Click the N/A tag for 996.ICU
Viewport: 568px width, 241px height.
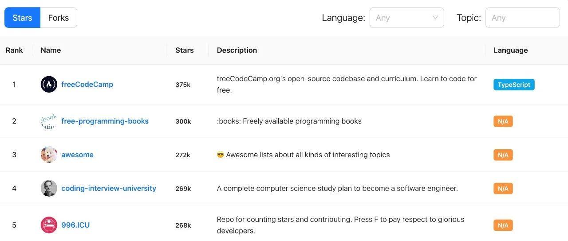tap(503, 225)
